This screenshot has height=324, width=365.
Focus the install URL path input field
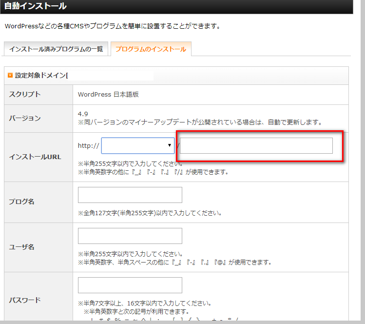tap(256, 145)
